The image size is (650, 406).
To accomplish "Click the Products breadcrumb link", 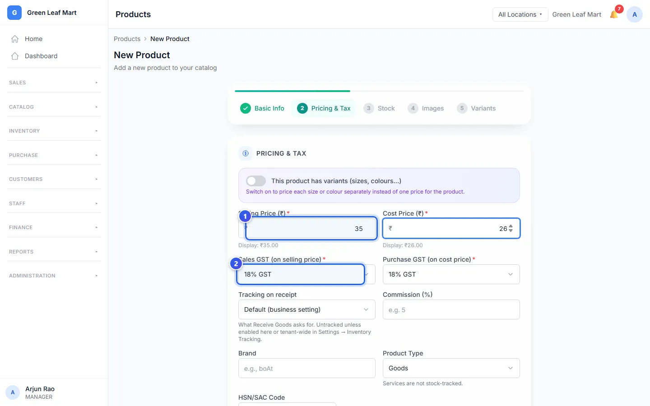I will (127, 39).
